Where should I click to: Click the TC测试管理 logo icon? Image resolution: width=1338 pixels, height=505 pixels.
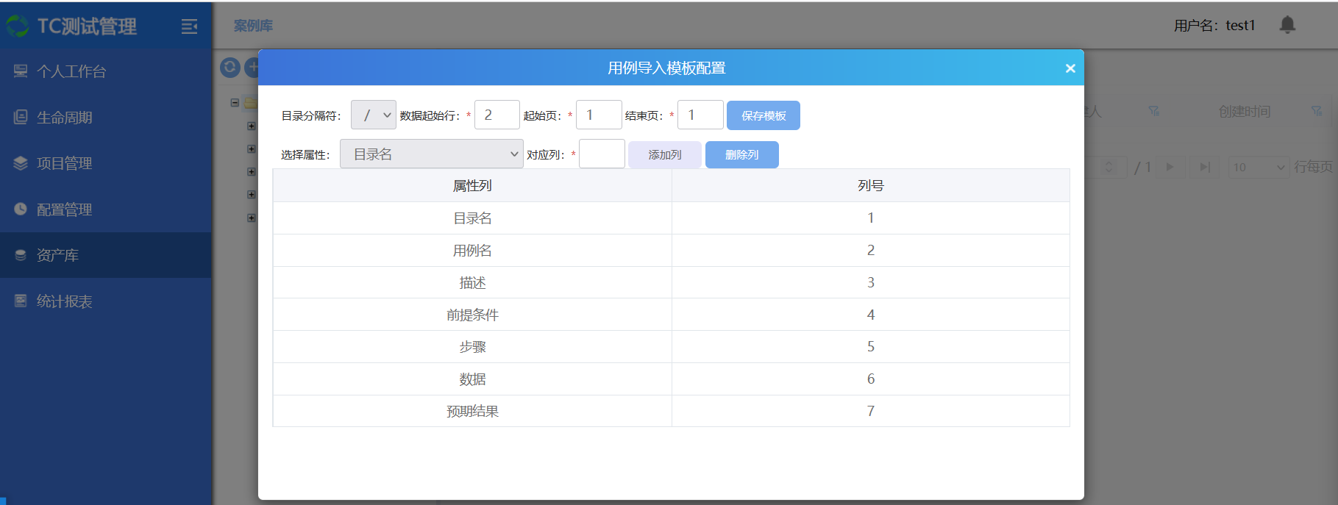[17, 27]
